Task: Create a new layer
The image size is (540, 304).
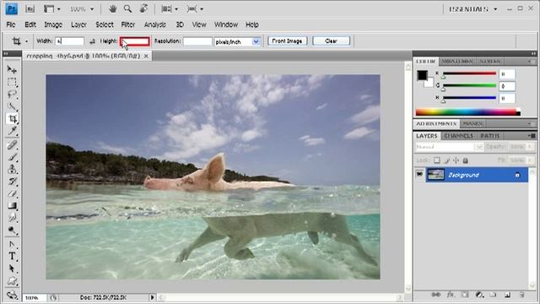Action: point(507,295)
